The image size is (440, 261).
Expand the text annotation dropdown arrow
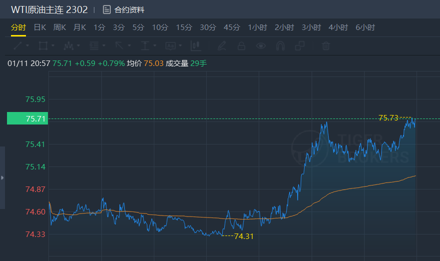point(180,45)
